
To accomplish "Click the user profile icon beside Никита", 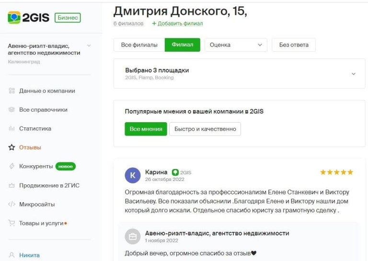I will point(11,255).
